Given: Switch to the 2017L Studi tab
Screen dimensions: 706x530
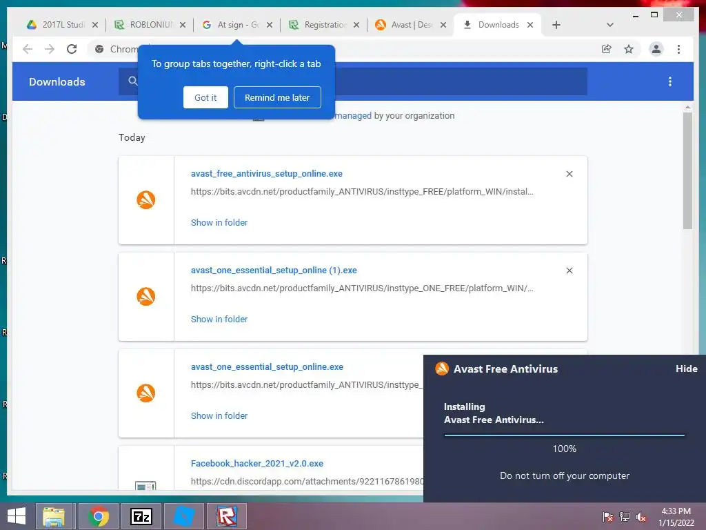Looking at the screenshot, I should point(57,25).
